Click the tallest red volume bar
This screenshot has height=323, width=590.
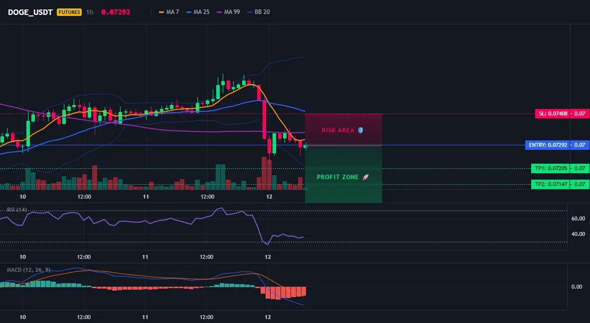coord(265,173)
